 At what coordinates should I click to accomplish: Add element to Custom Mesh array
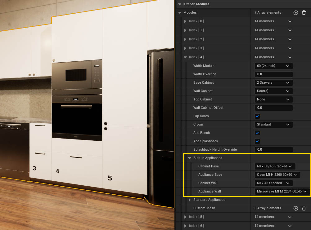[295, 208]
